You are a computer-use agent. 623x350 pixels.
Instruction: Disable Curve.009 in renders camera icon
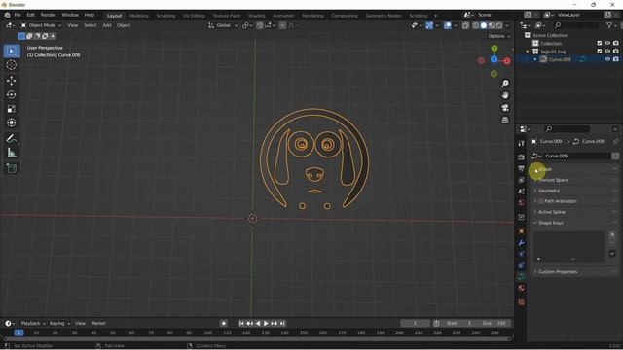point(616,59)
